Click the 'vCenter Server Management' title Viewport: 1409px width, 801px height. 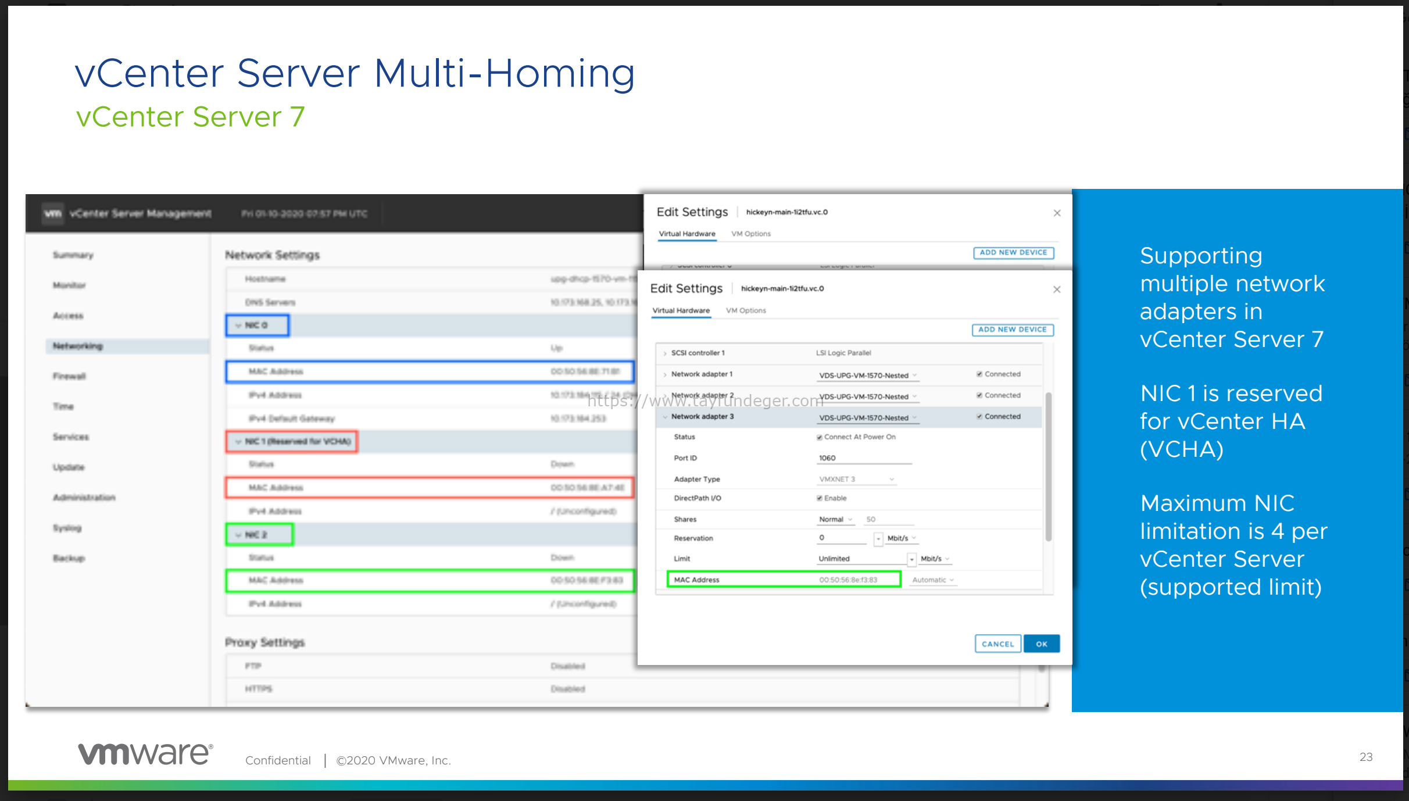(141, 213)
